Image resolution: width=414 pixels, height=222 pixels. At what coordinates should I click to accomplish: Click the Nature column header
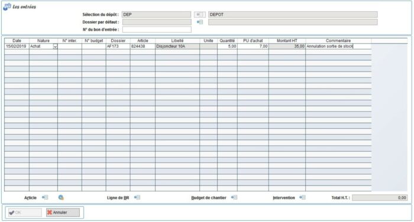tap(43, 41)
